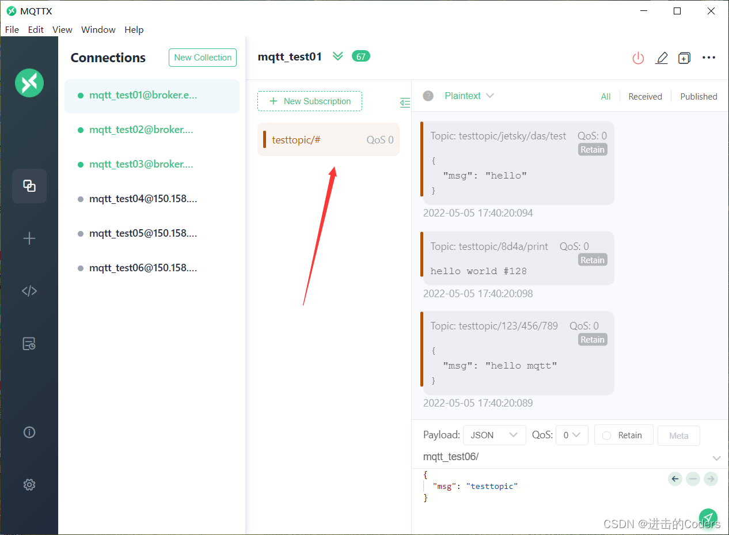Click the minus history button
729x535 pixels.
(x=693, y=479)
